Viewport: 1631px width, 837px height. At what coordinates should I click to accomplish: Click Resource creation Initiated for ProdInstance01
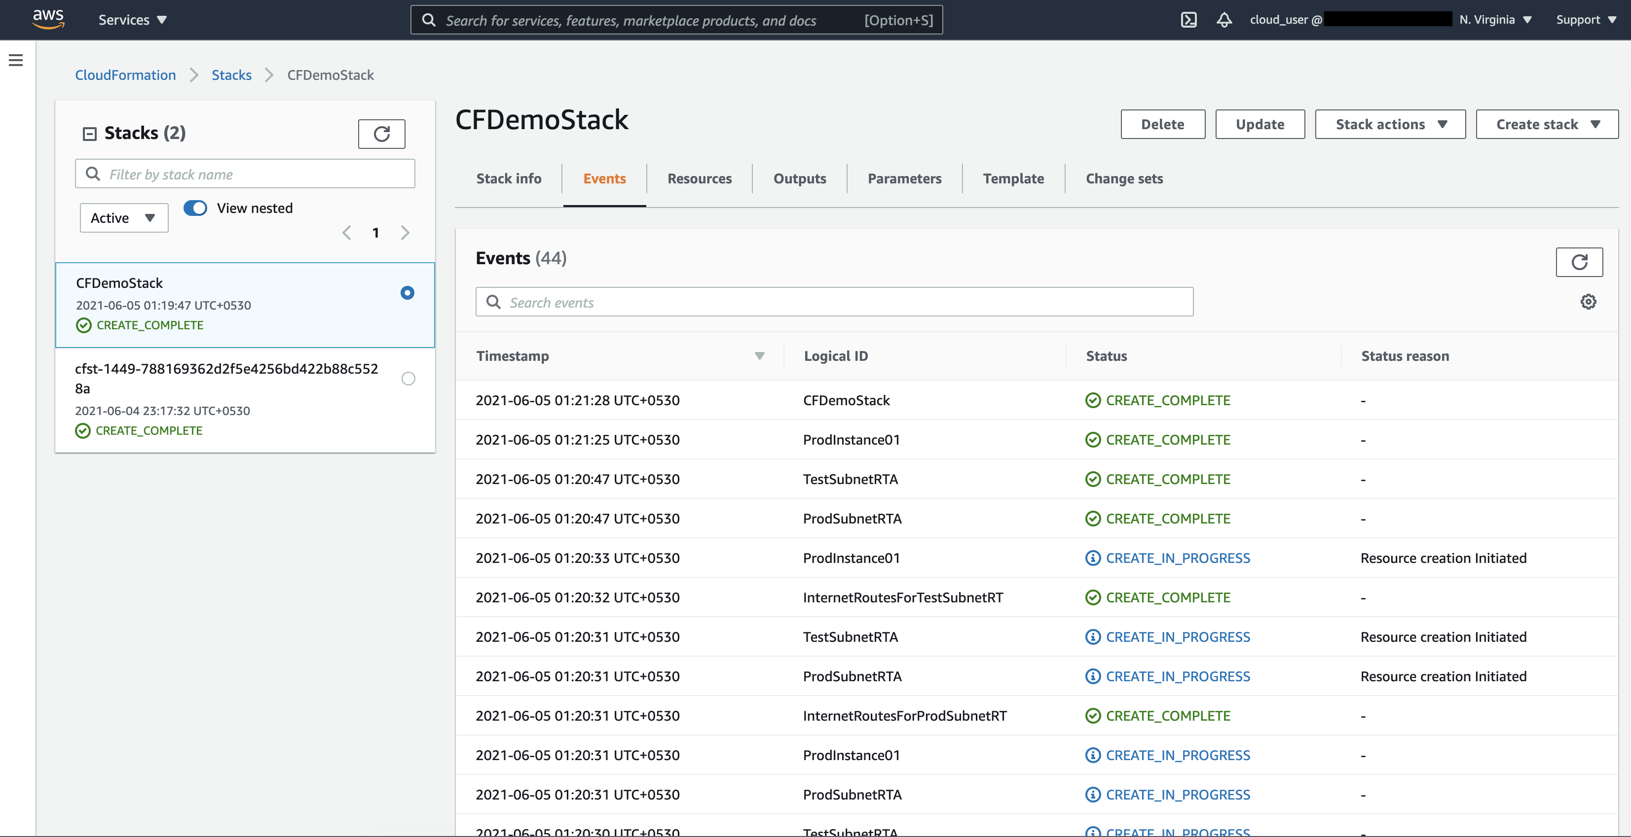point(1444,558)
